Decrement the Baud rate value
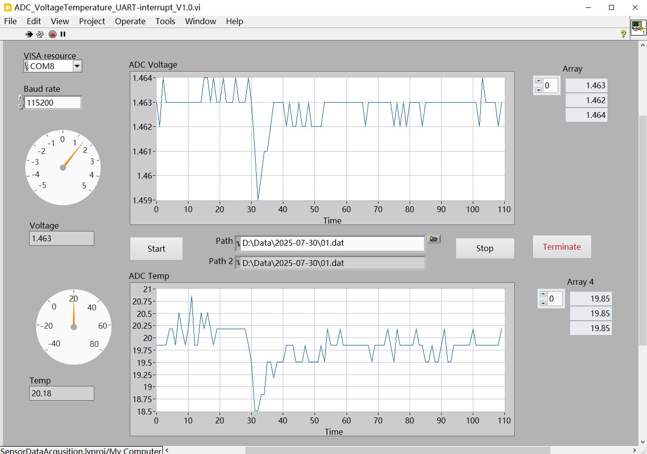This screenshot has height=454, width=647. pos(20,106)
